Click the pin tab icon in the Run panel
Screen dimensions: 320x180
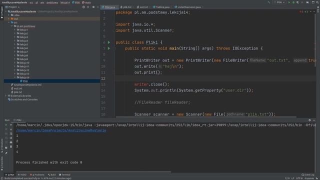(6, 152)
